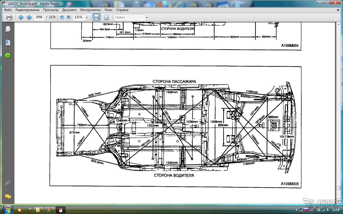Image resolution: width=343 pixels, height=214 pixels.
Task: Expand the 132% zoom level dropdown
Action: pyautogui.click(x=87, y=17)
